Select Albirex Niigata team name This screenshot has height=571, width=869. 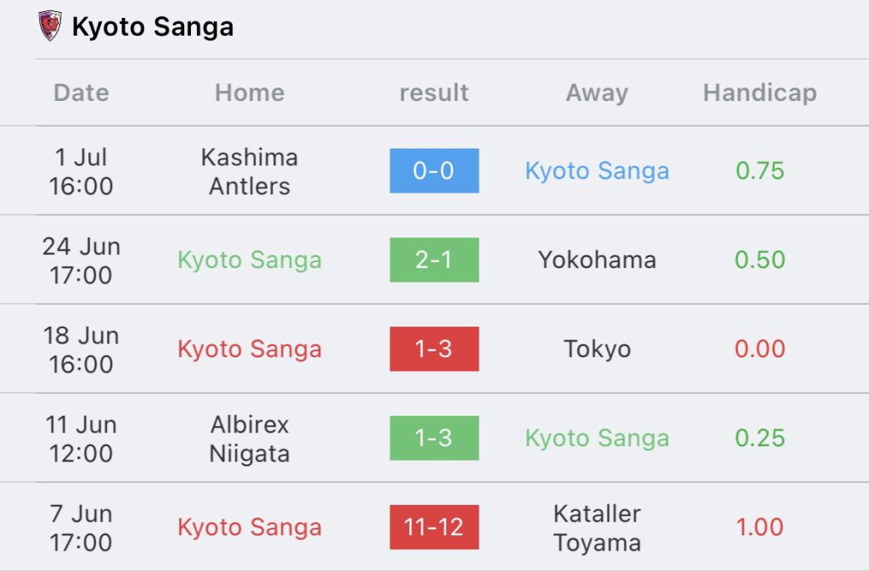249,439
